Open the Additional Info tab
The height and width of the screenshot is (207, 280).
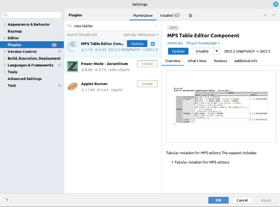[x=246, y=61]
